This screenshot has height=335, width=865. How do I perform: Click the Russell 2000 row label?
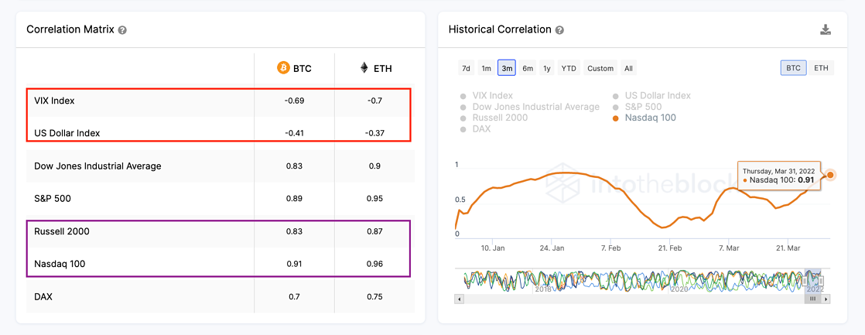pyautogui.click(x=62, y=231)
